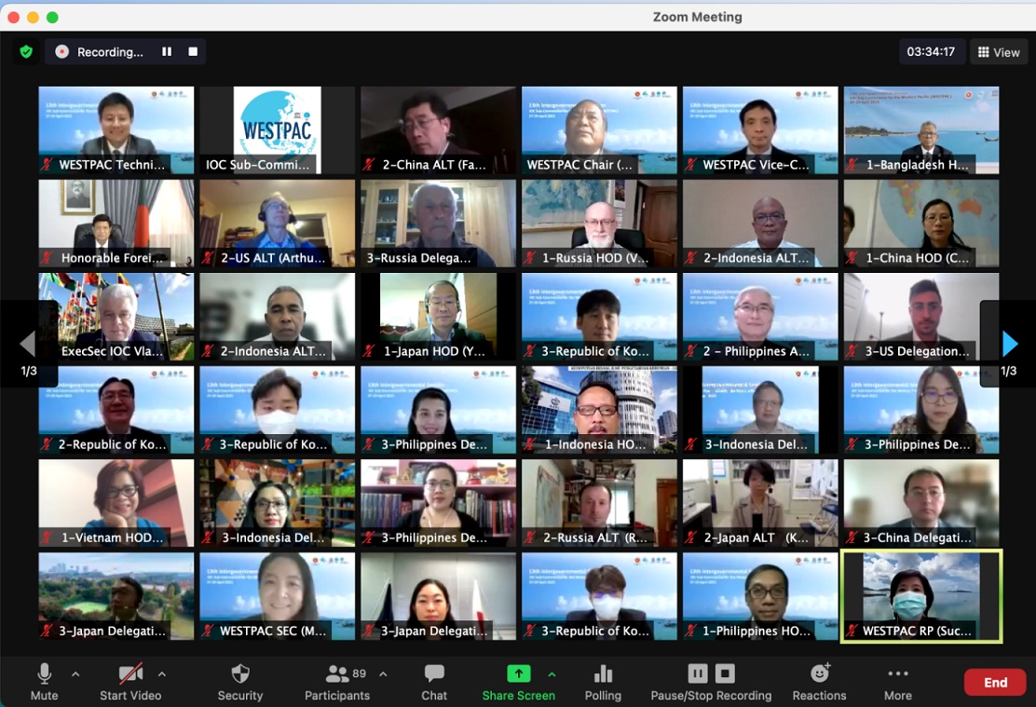The image size is (1036, 707).
Task: Click the green Share Screen button
Action: click(x=519, y=682)
